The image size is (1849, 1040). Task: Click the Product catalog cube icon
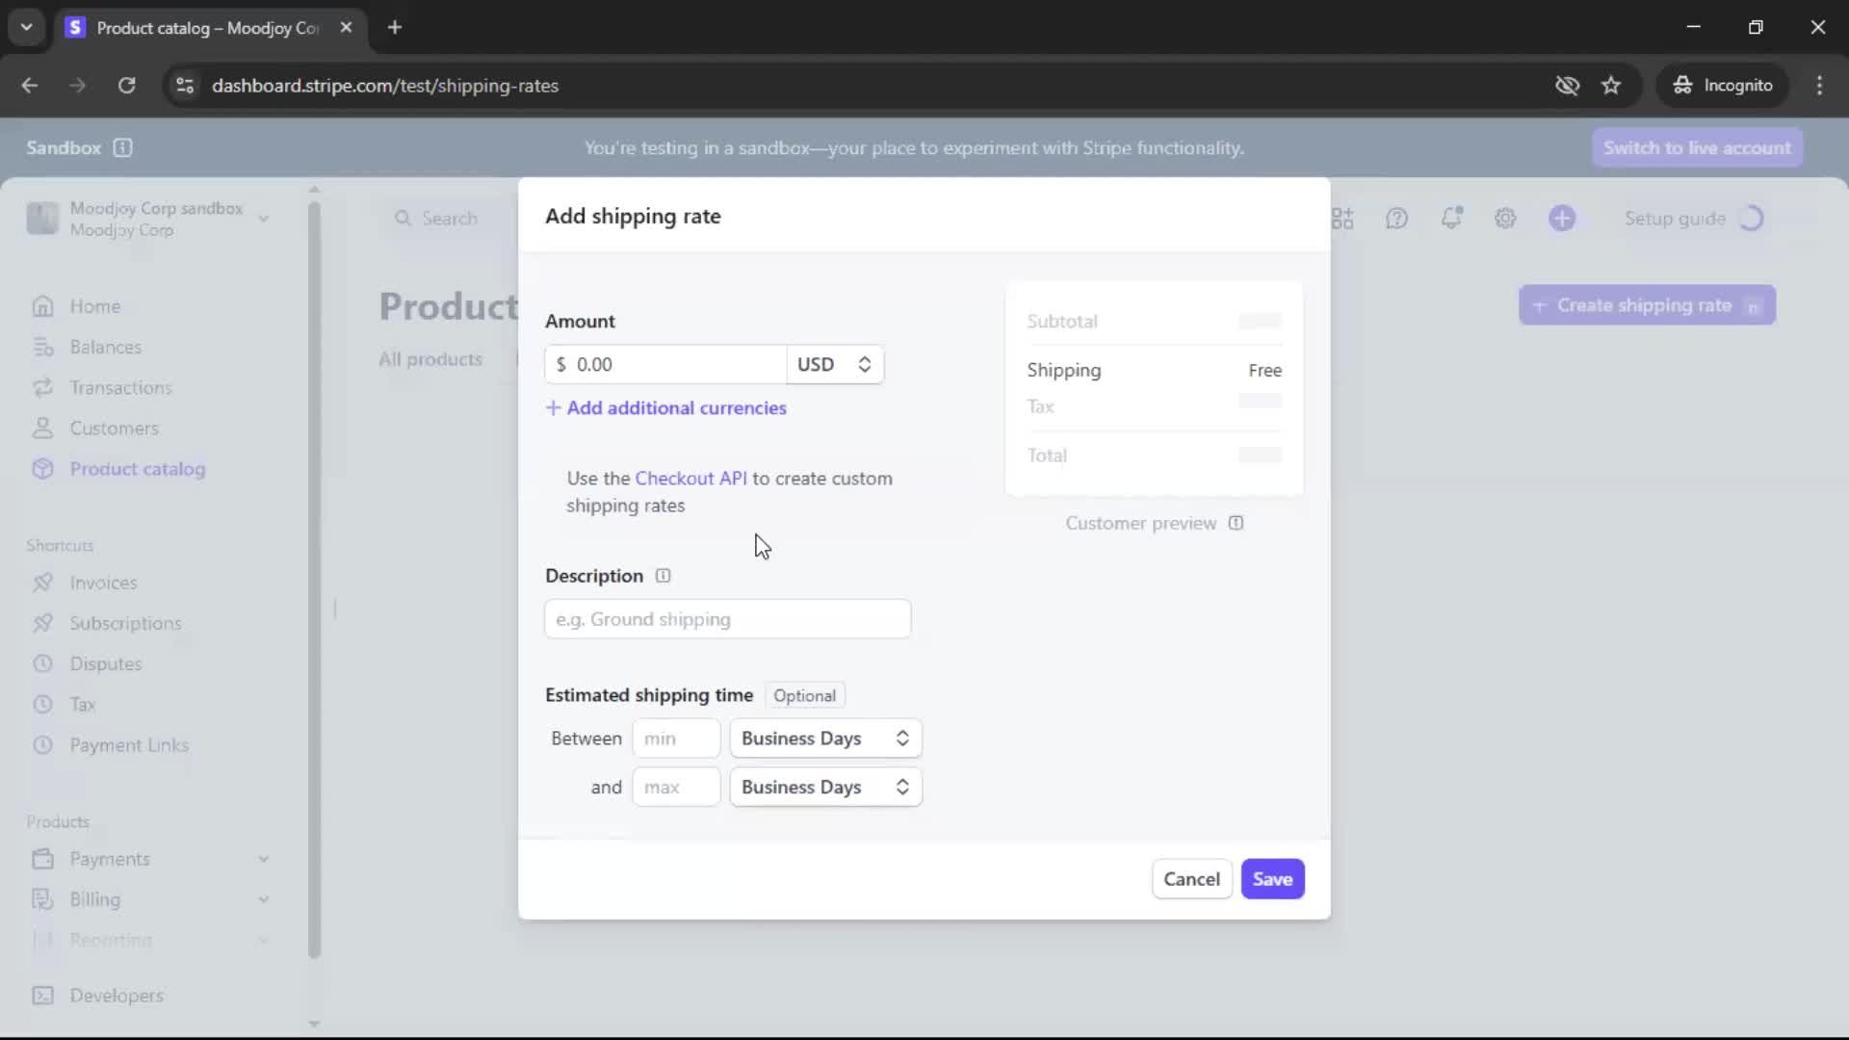click(x=42, y=469)
